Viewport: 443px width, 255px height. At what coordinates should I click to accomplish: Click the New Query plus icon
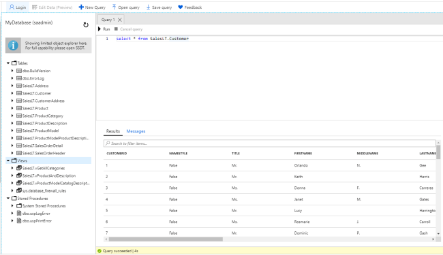[81, 7]
